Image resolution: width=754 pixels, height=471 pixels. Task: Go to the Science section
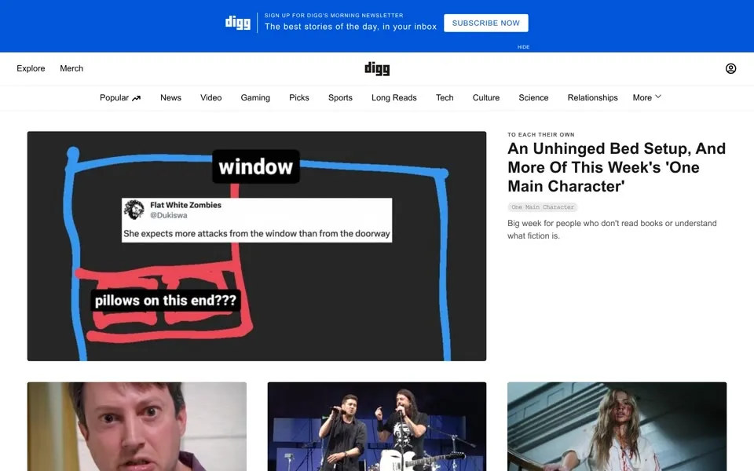point(533,97)
